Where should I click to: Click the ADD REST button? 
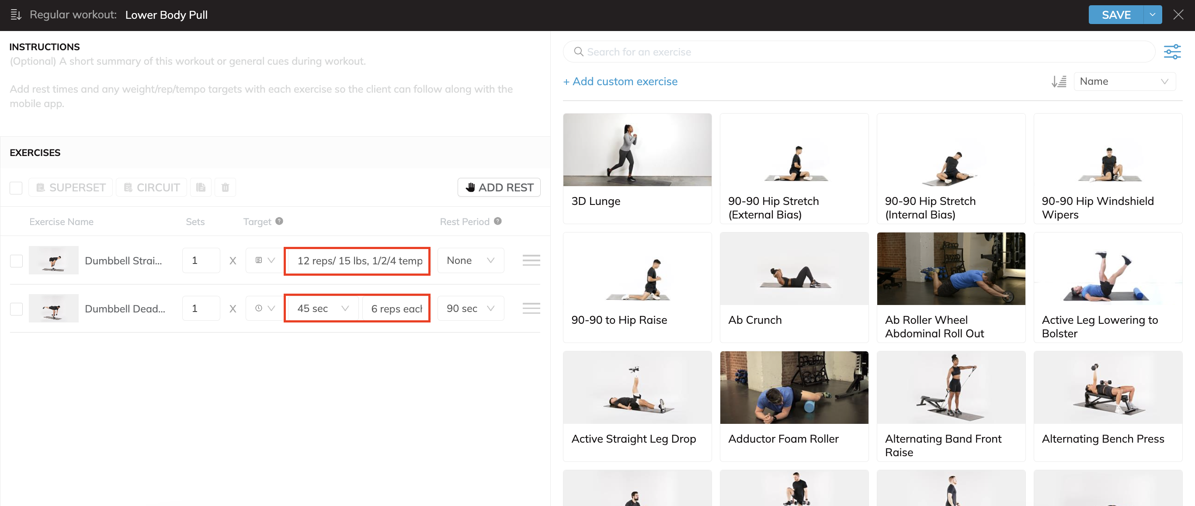499,187
